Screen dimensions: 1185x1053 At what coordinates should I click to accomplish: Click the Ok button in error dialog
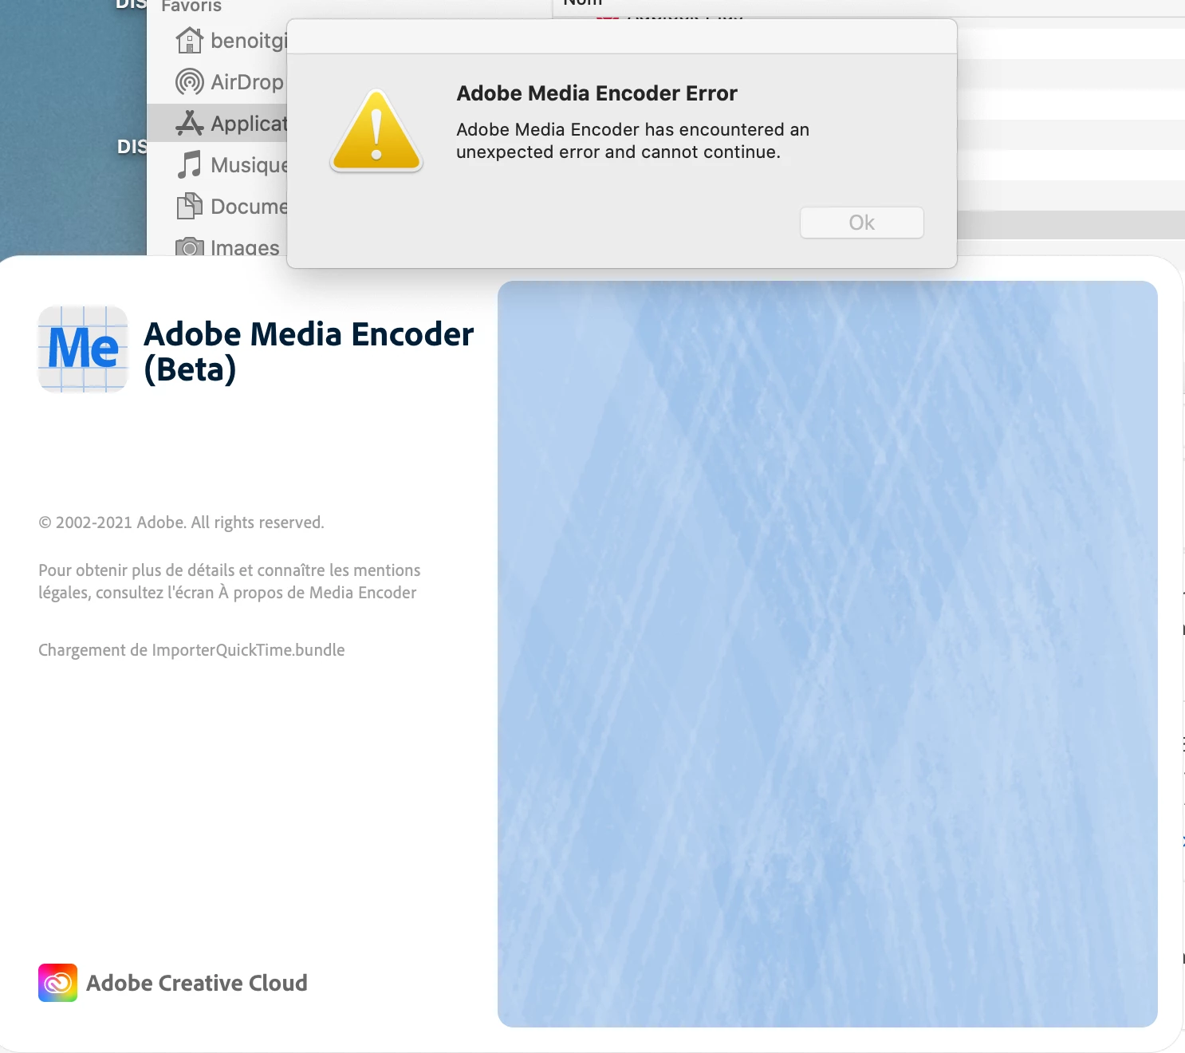862,223
